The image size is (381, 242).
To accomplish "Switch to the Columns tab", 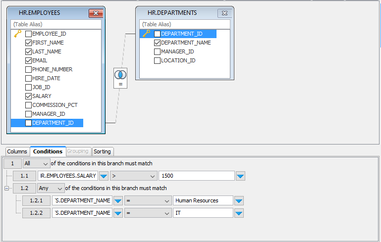I will point(17,151).
